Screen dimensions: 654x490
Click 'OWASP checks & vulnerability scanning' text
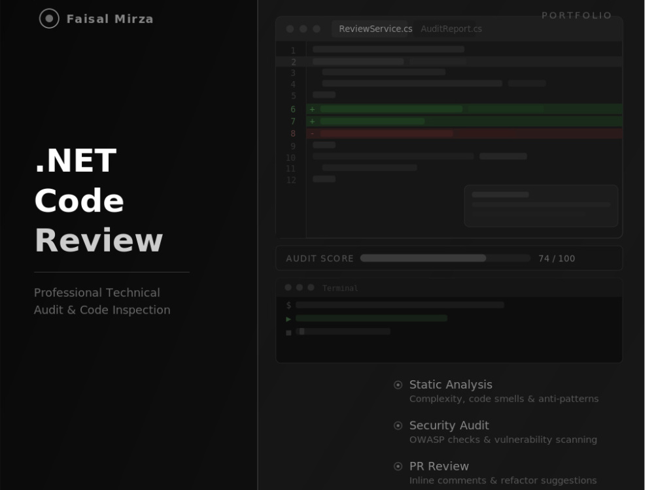coord(503,440)
